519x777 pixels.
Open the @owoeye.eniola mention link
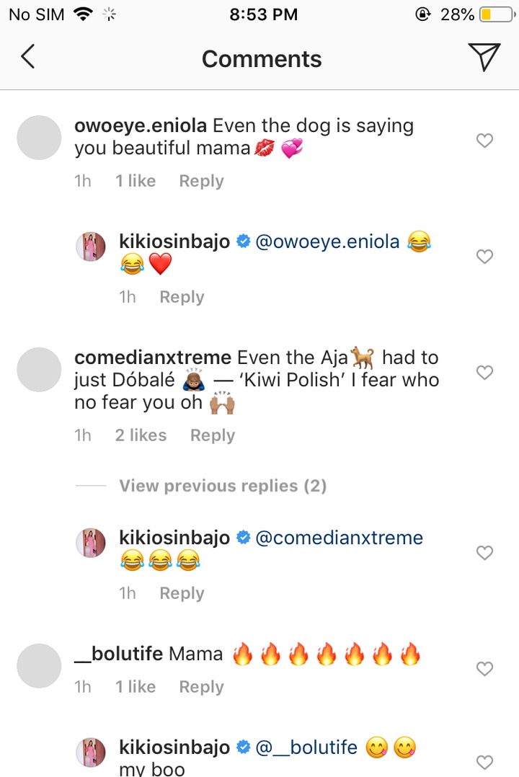(327, 241)
